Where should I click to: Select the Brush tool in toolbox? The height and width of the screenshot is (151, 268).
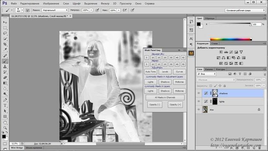pos(5,61)
